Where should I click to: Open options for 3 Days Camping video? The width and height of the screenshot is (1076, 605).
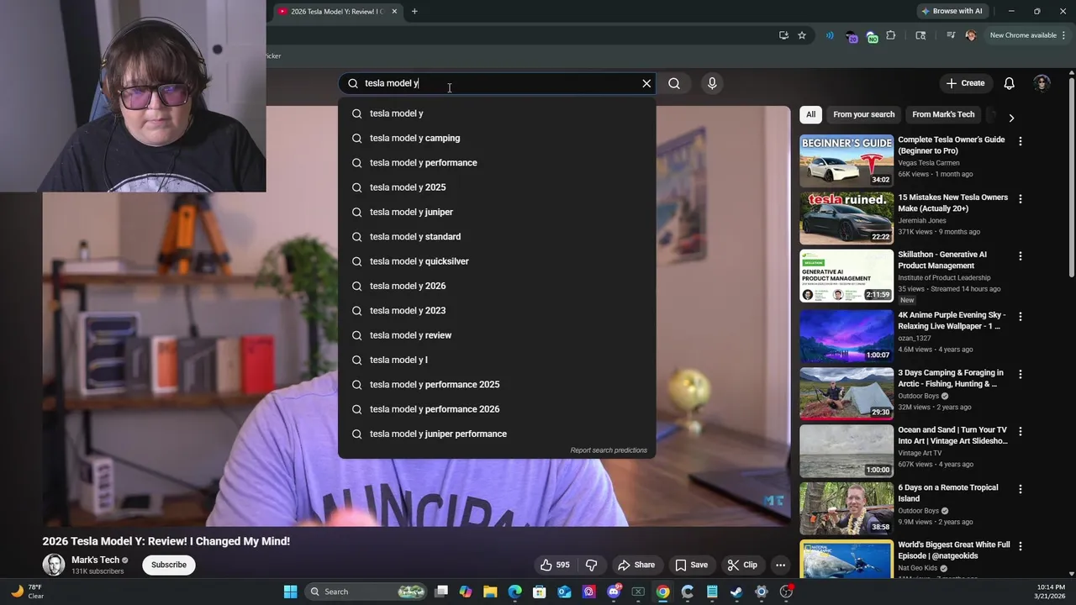click(x=1021, y=374)
